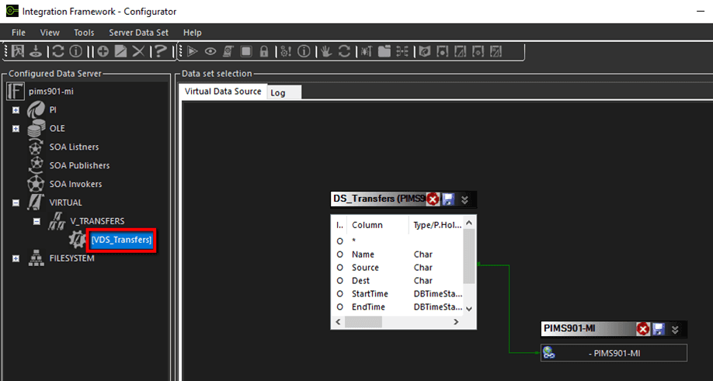Screen dimensions: 713x381
Task: Click the vertical scrollbar down arrow in DS_Transfers
Action: coord(469,309)
